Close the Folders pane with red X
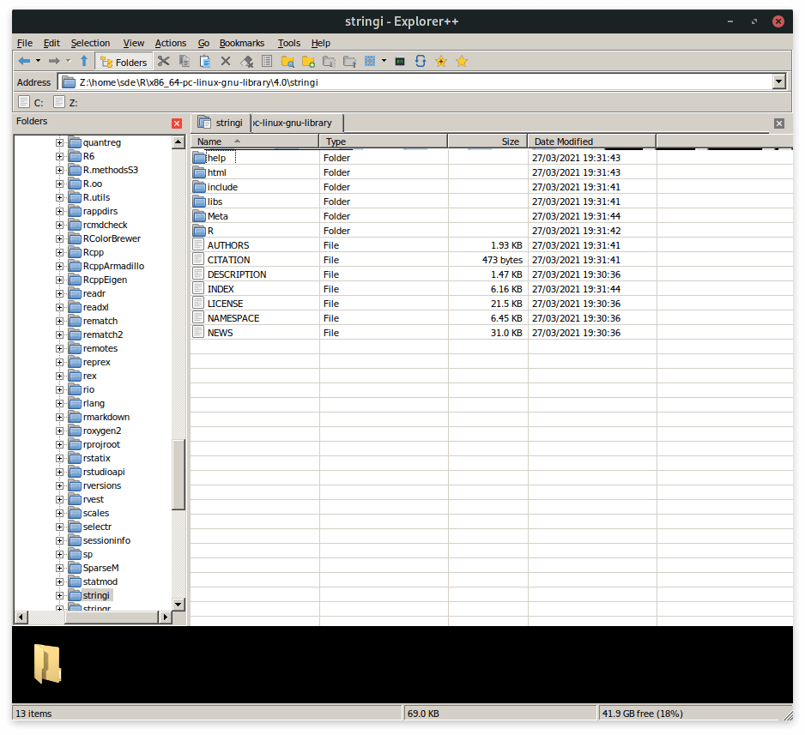805x735 pixels. [177, 124]
